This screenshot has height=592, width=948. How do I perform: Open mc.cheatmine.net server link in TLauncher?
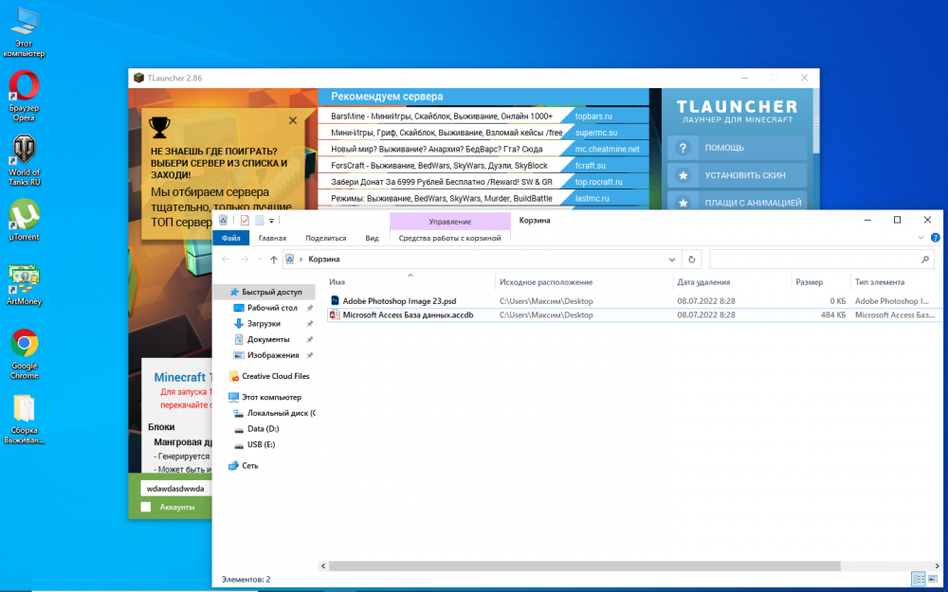coord(607,149)
